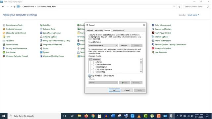Refresh the Control Panel view
The height and width of the screenshot is (119, 212).
tap(179, 7)
